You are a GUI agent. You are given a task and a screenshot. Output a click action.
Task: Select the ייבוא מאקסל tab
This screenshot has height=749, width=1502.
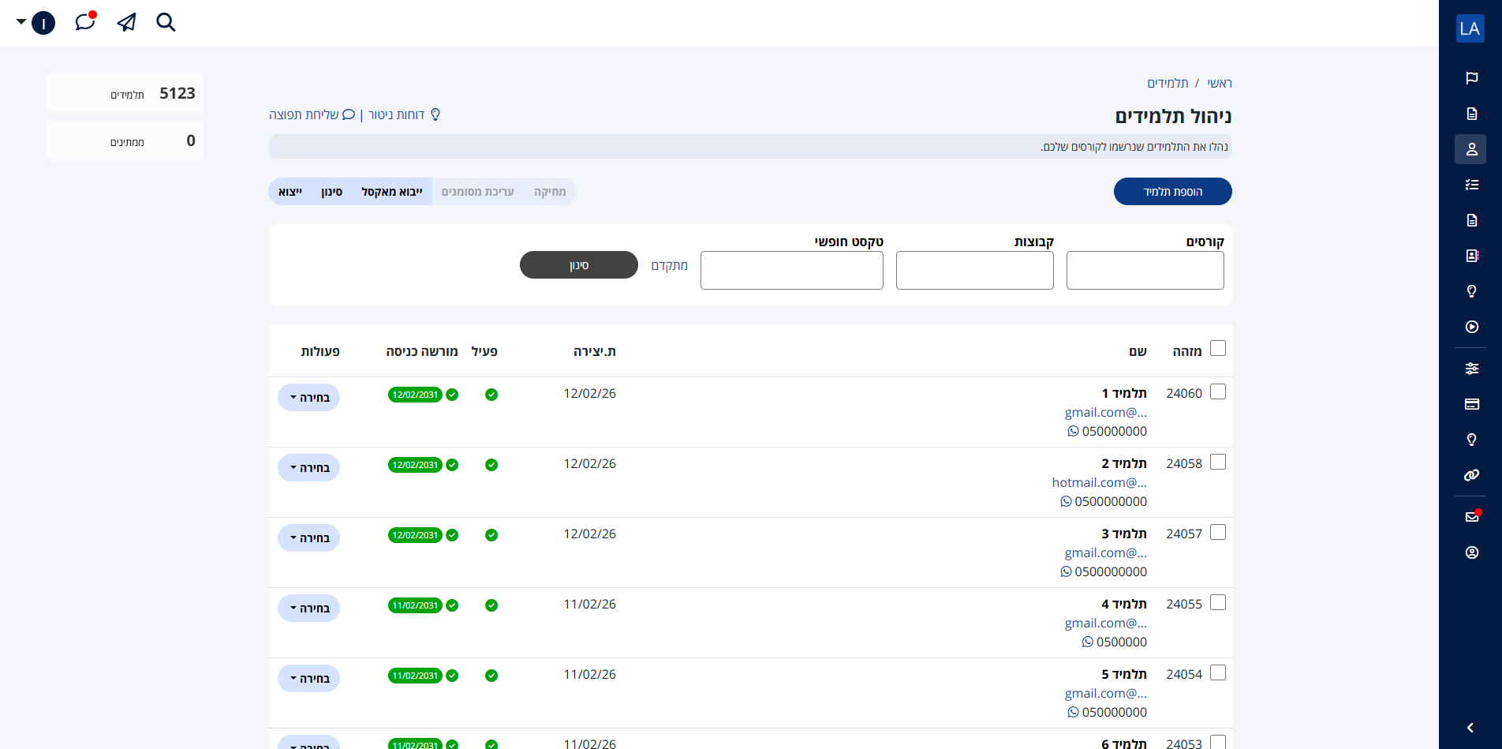point(391,192)
